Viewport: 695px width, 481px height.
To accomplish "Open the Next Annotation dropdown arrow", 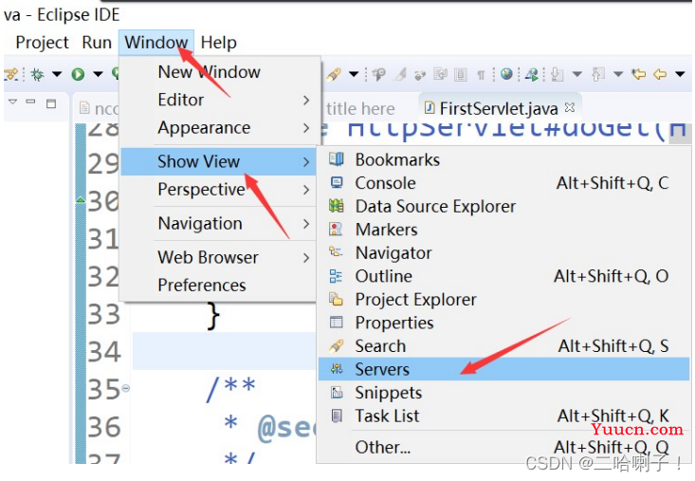I will 577,74.
